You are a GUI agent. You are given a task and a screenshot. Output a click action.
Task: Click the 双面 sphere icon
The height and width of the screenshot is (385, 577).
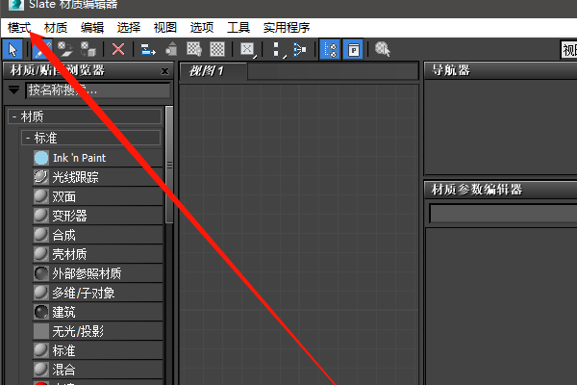[41, 196]
